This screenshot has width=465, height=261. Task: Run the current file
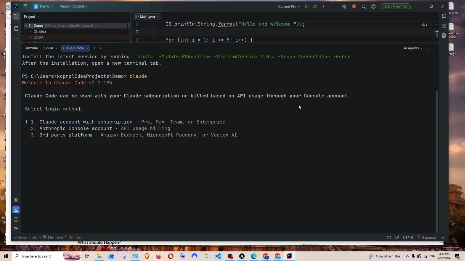pos(307,6)
